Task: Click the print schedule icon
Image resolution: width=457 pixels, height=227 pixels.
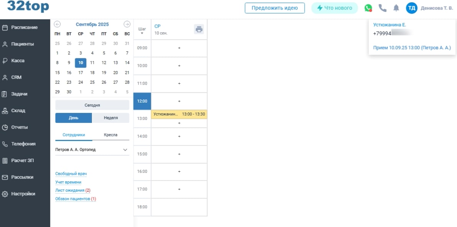Action: (x=198, y=29)
